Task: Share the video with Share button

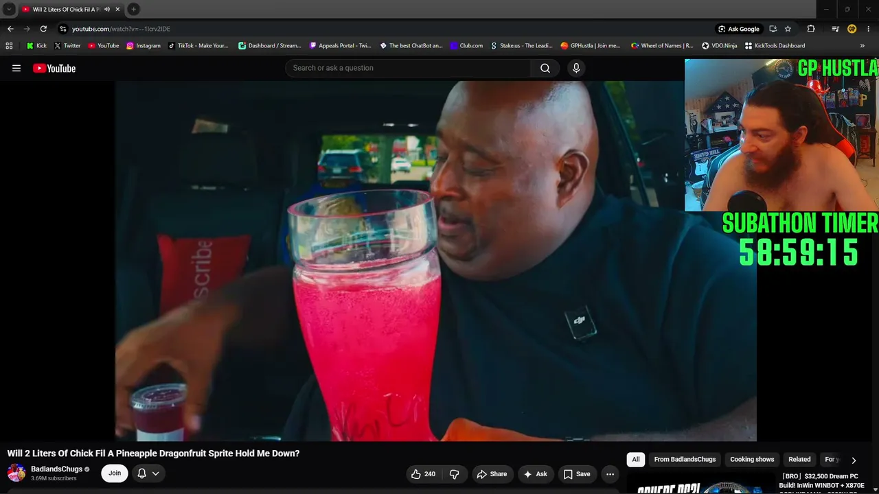Action: [492, 474]
